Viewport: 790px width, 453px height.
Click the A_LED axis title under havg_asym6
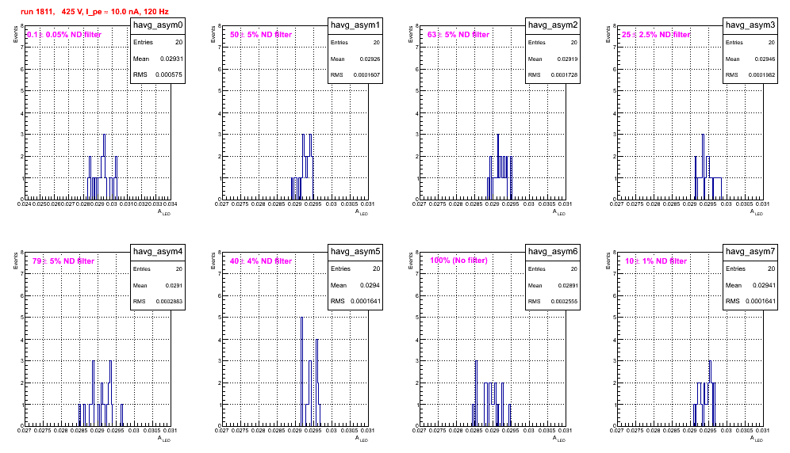[559, 439]
